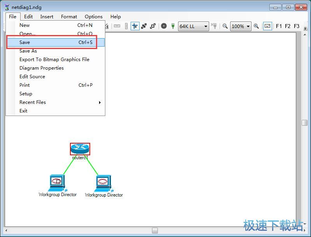The image size is (311, 237).
Task: Click the overlapping squares icon in toolbar
Action: pyautogui.click(x=153, y=26)
